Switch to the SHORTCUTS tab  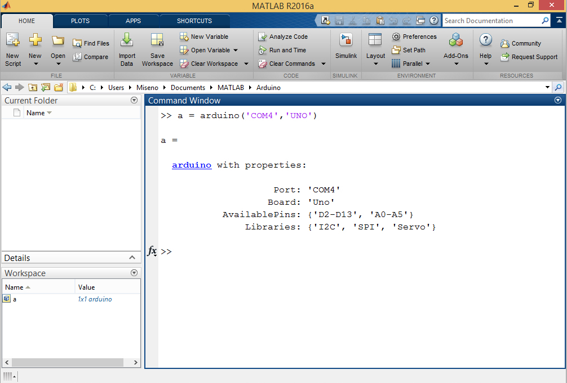194,21
